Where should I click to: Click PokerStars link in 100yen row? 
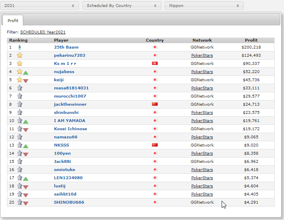(x=202, y=153)
